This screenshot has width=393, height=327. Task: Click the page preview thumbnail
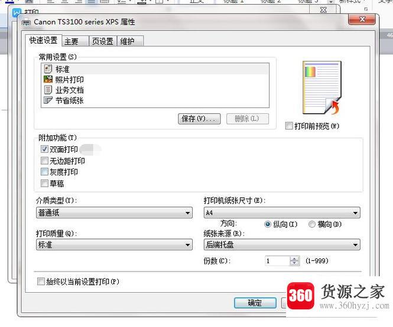[x=322, y=87]
